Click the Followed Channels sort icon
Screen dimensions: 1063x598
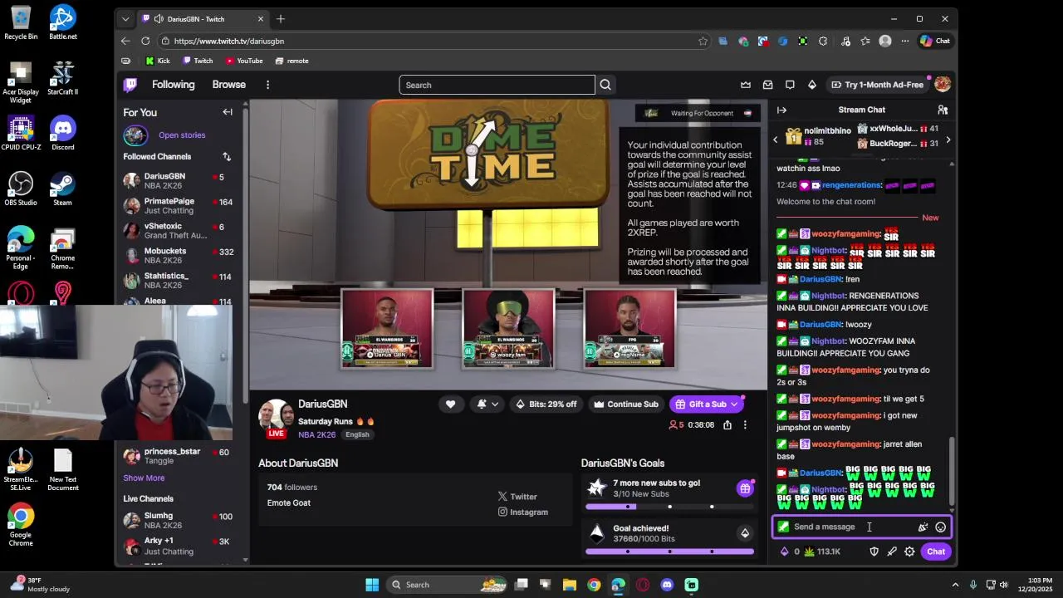(227, 156)
